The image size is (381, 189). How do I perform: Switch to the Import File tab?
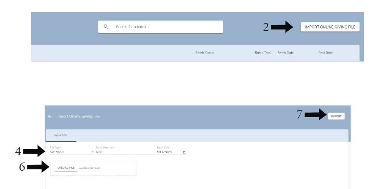click(61, 135)
